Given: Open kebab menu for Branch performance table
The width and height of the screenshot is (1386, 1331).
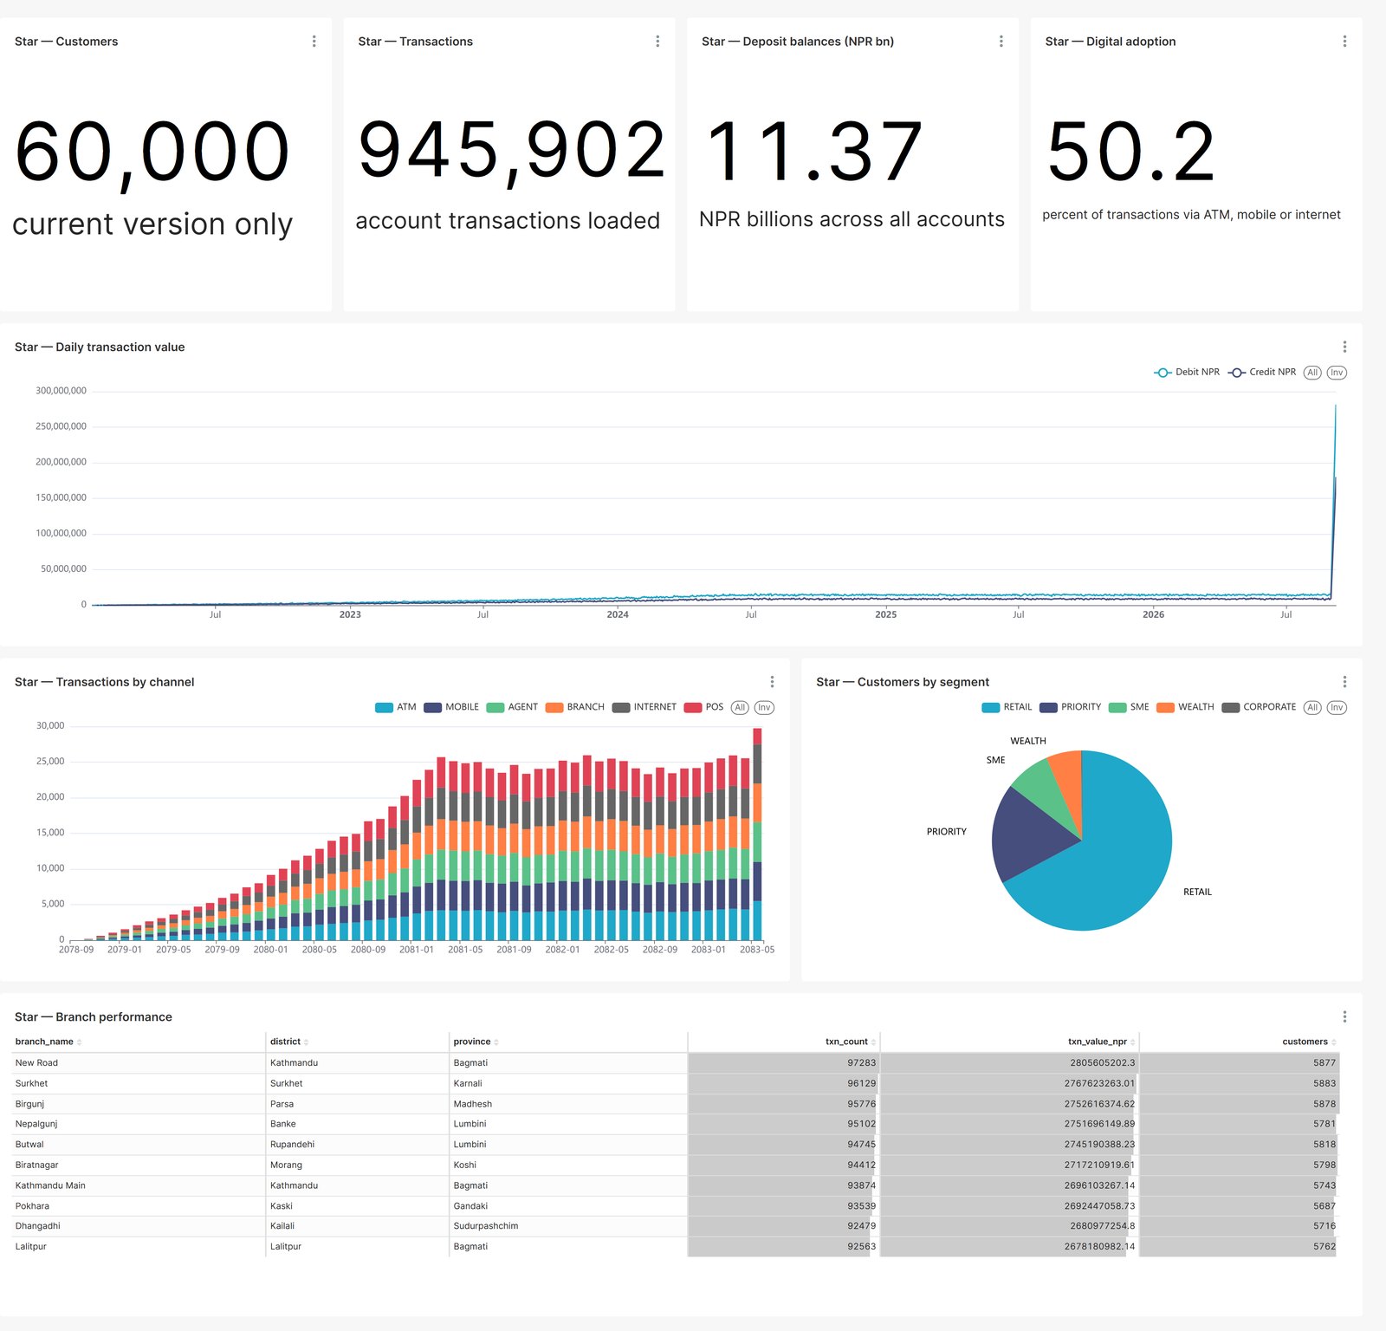Looking at the screenshot, I should click(x=1344, y=1016).
